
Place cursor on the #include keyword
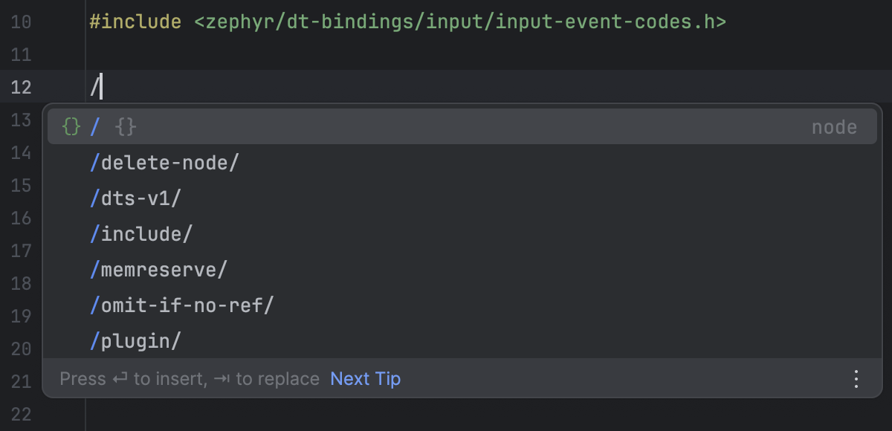[135, 22]
